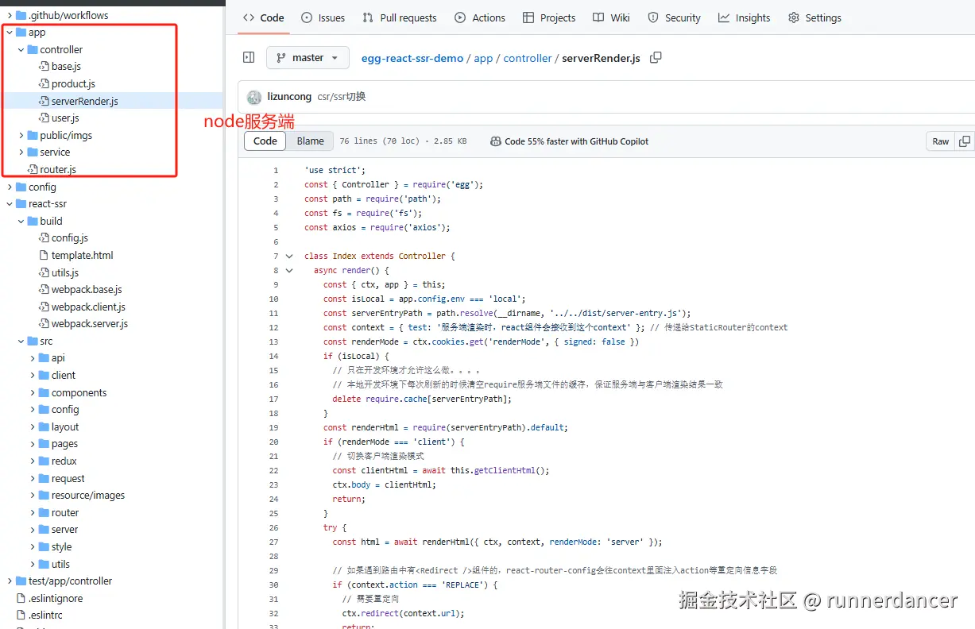Click the request folder icon
This screenshot has height=629, width=975.
tap(44, 478)
